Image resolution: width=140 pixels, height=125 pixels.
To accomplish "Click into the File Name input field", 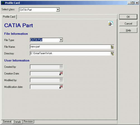I will click(x=70, y=47).
